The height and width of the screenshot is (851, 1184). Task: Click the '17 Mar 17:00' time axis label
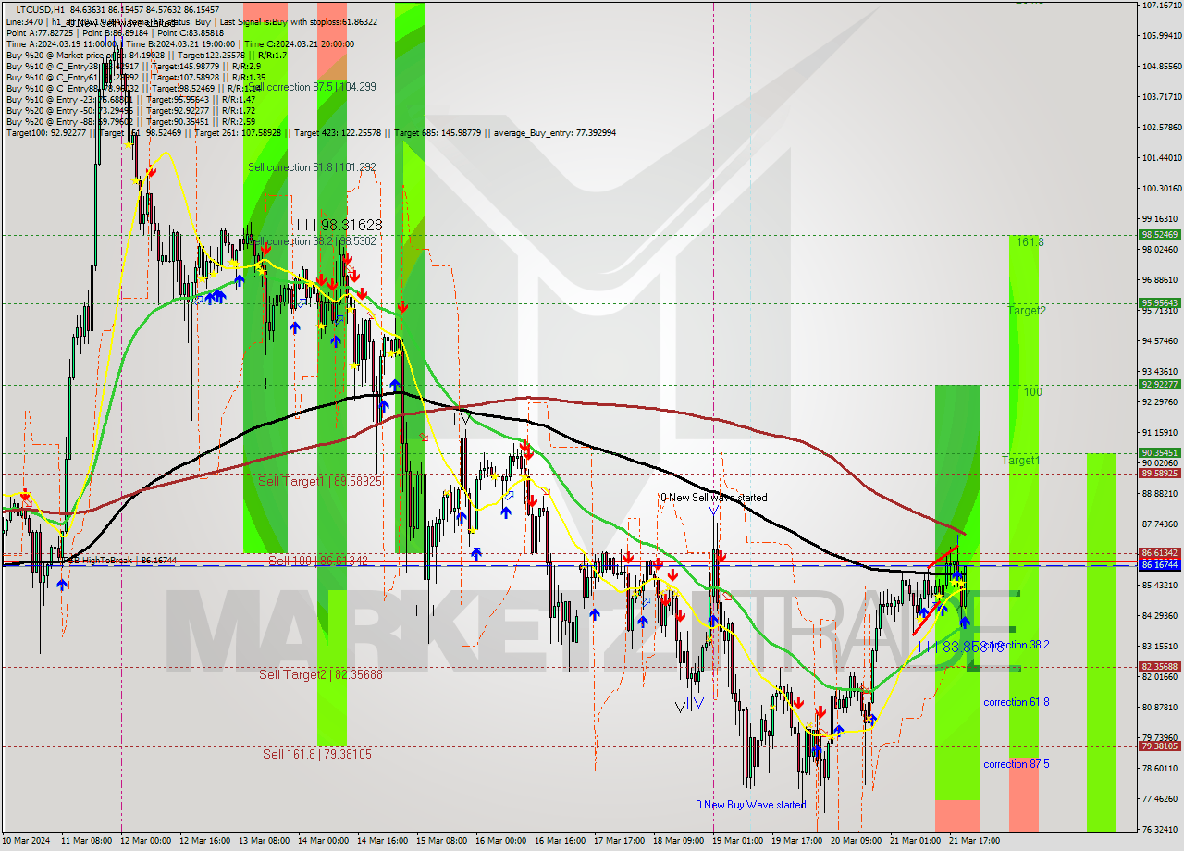click(621, 841)
